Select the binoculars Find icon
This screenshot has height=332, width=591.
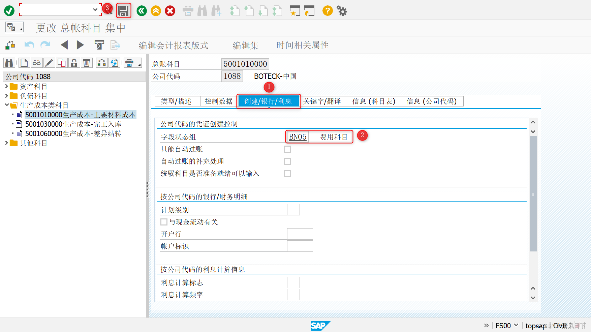pyautogui.click(x=9, y=62)
